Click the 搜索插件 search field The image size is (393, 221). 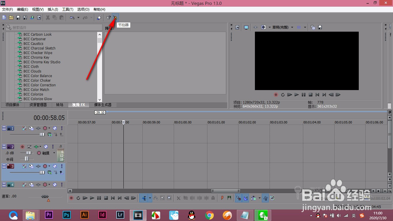click(54, 27)
